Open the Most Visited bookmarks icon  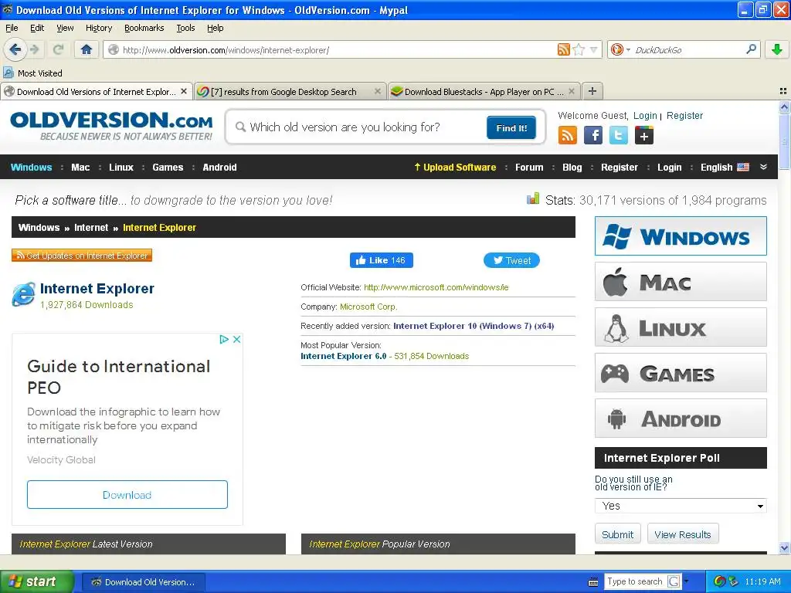[x=8, y=73]
